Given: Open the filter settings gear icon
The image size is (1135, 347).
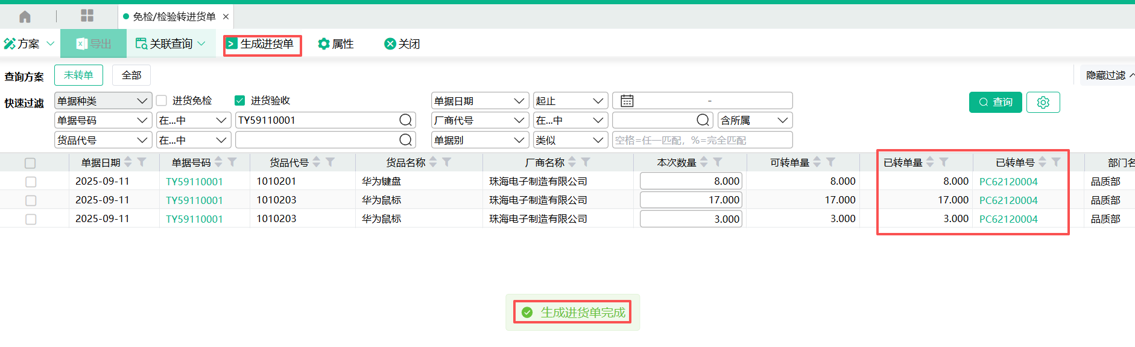Looking at the screenshot, I should [x=1043, y=103].
